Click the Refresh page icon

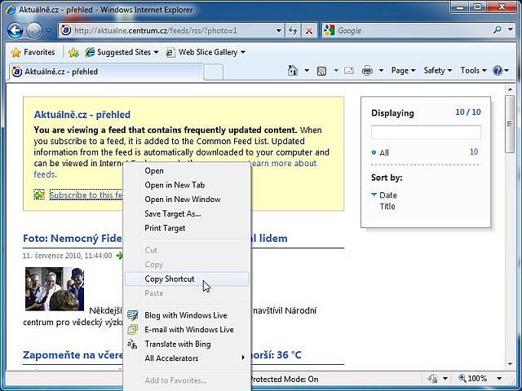tap(293, 31)
